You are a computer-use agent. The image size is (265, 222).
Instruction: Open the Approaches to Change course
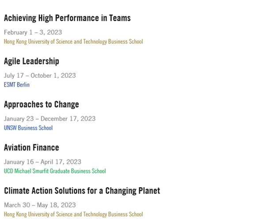click(x=42, y=105)
